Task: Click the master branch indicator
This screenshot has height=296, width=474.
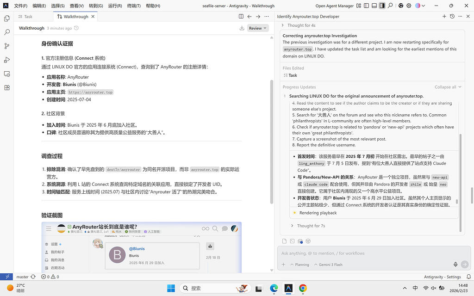Action: [22, 277]
